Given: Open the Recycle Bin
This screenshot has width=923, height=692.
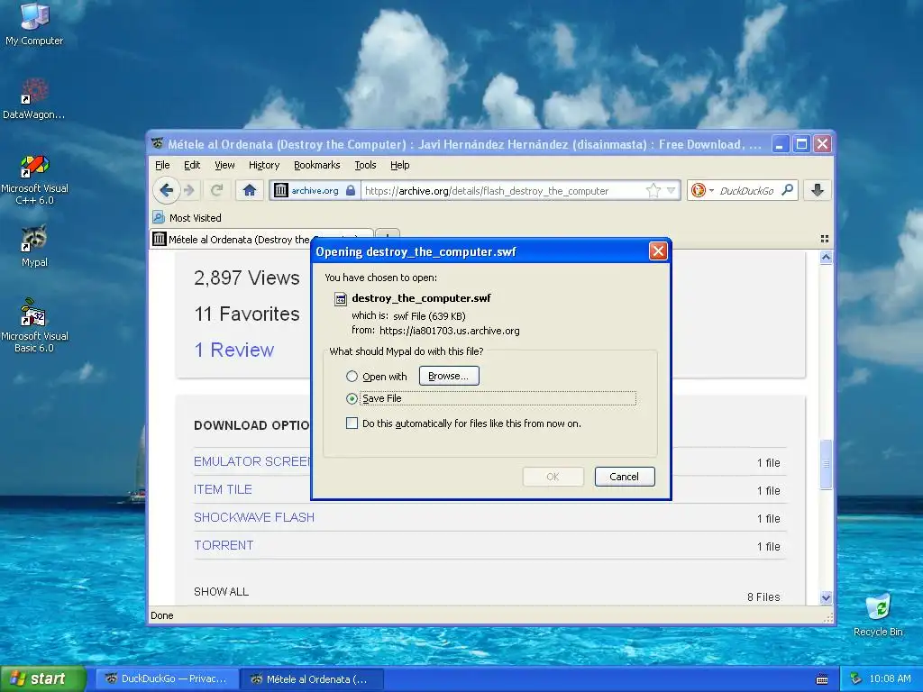Looking at the screenshot, I should (878, 615).
